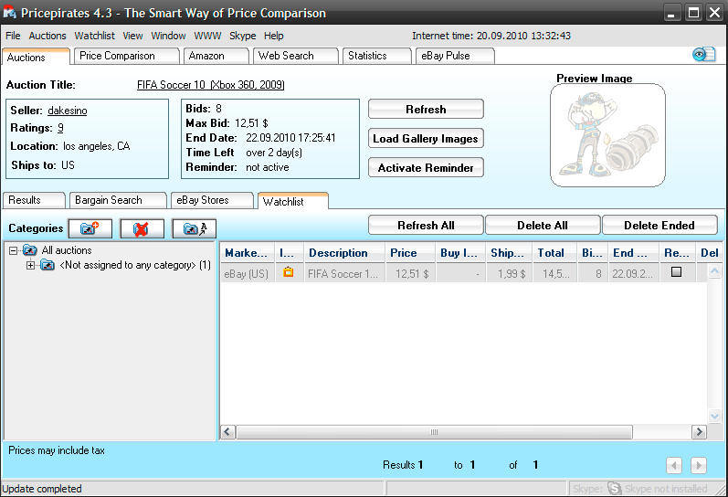Open the File menu
728x497 pixels.
(x=13, y=36)
